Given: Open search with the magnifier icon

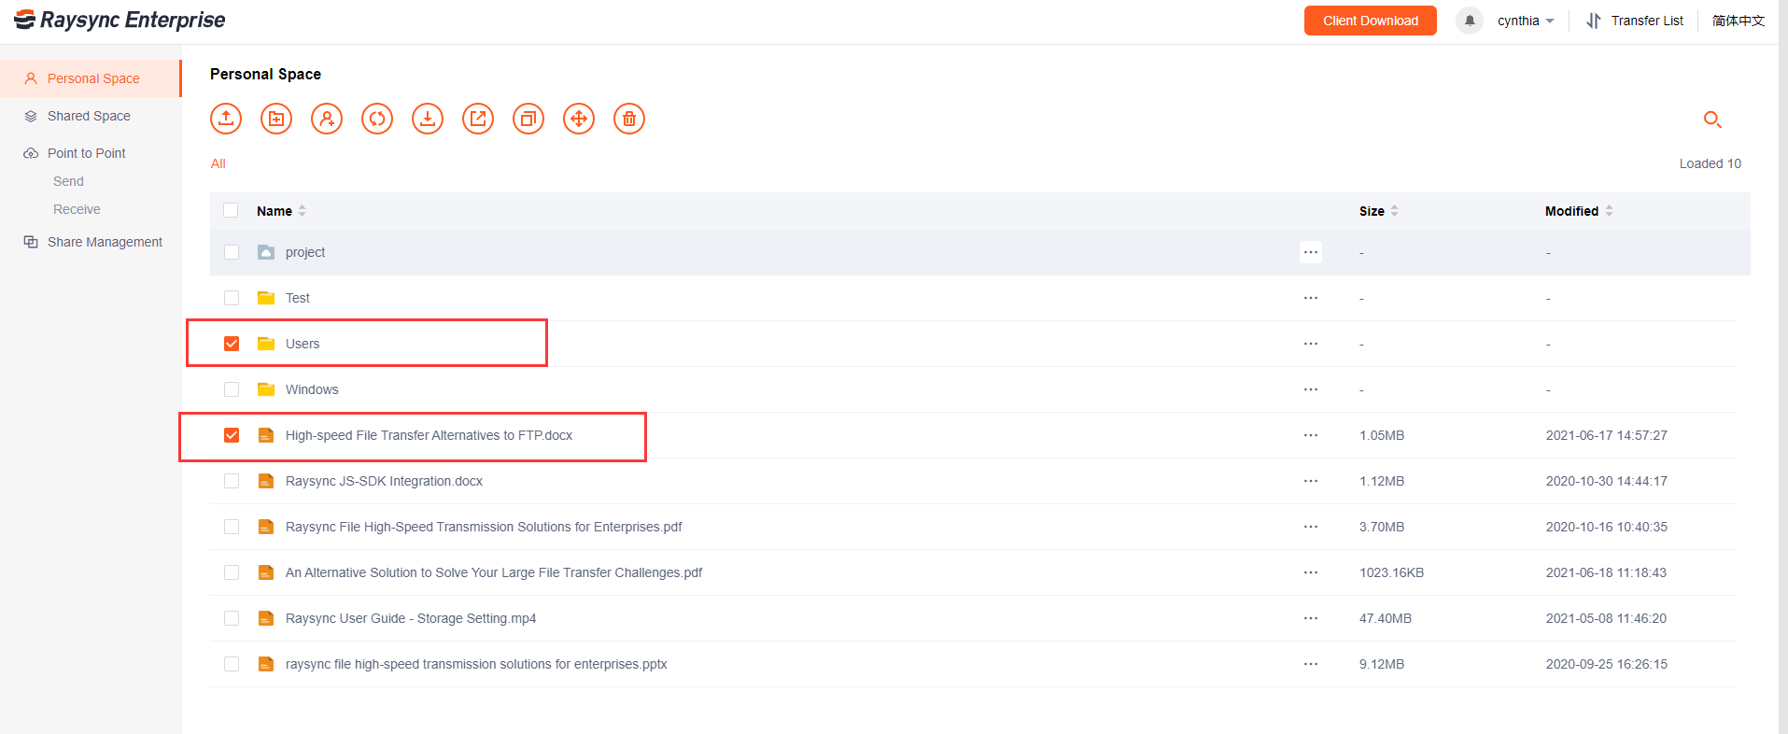Looking at the screenshot, I should click(x=1712, y=120).
